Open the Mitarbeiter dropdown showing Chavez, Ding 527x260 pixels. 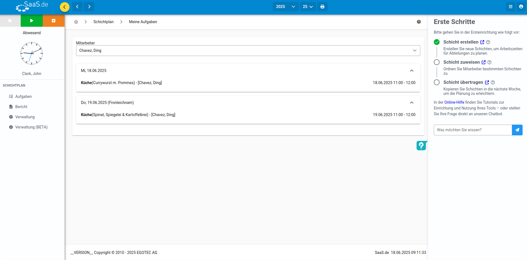248,50
